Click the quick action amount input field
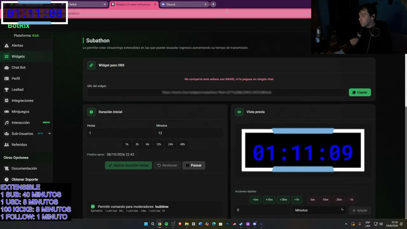 262,210
